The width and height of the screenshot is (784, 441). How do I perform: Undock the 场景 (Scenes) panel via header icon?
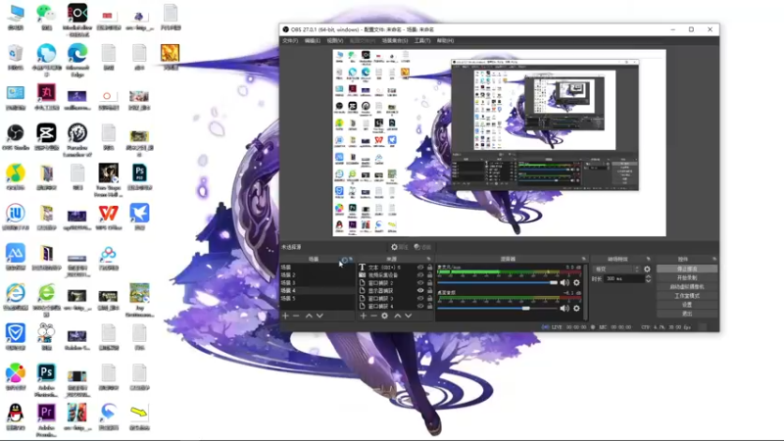pos(351,259)
